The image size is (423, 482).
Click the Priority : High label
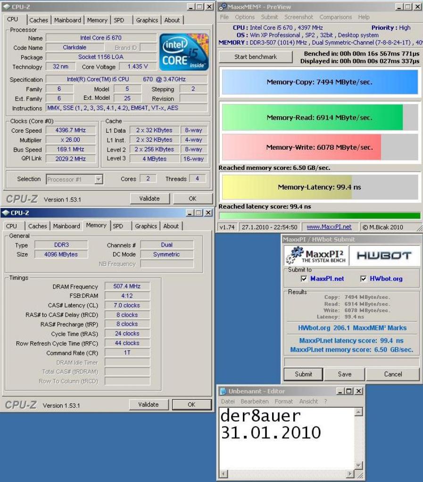coord(390,28)
